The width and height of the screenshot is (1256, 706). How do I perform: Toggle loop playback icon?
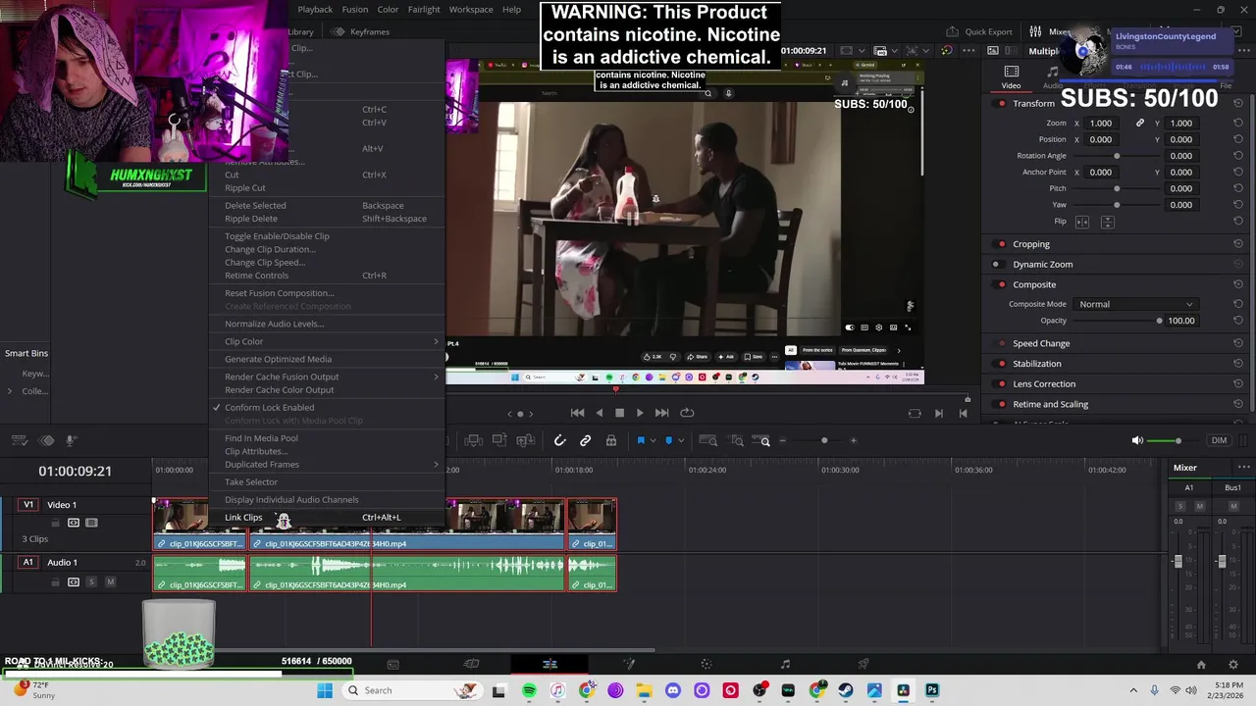(687, 413)
